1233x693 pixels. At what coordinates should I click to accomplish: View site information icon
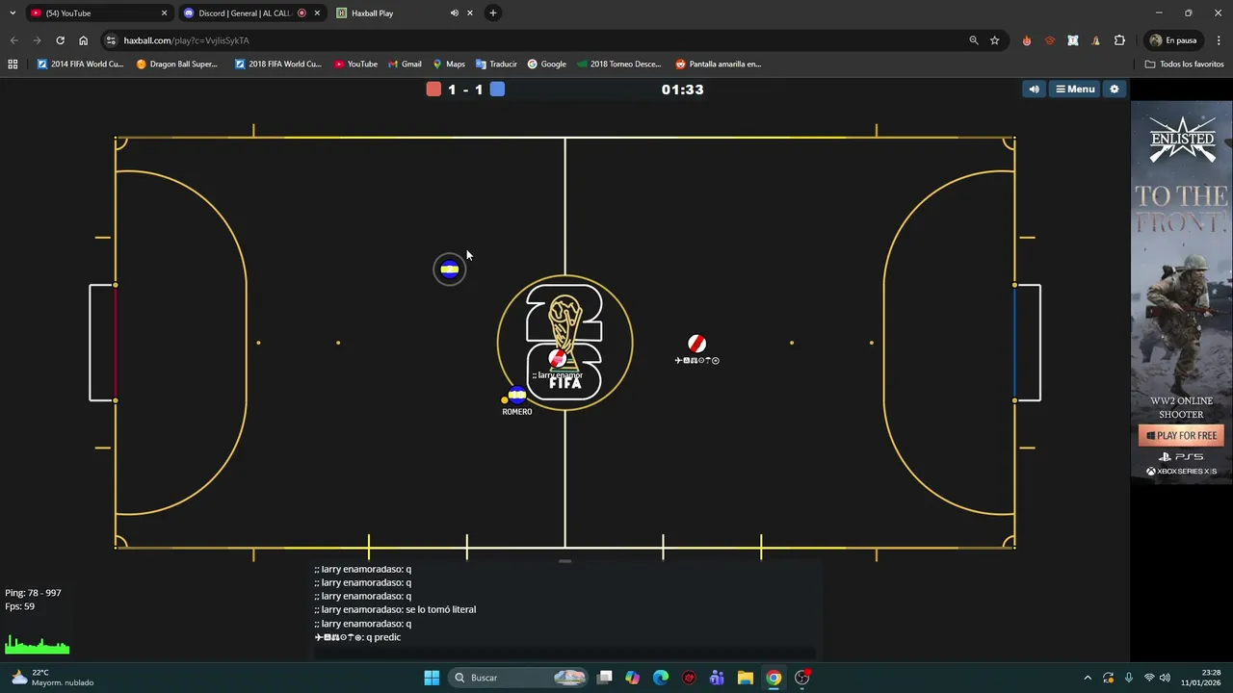point(111,40)
